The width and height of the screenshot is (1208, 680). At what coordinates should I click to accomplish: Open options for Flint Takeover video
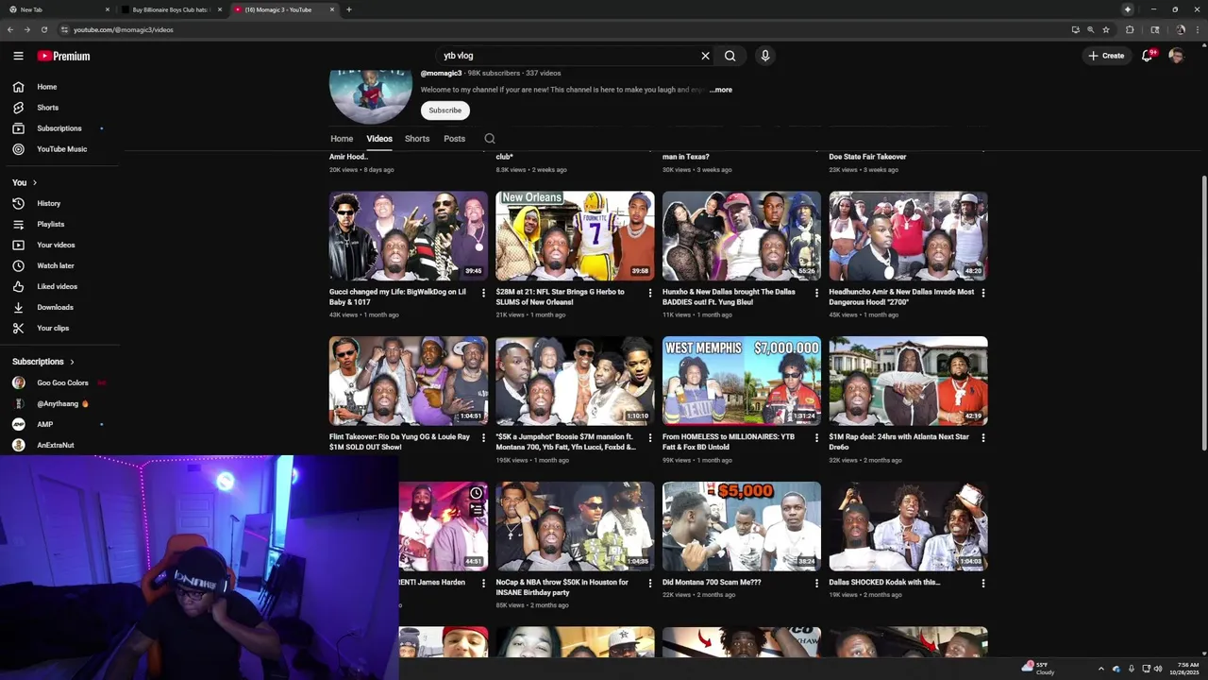(x=483, y=438)
